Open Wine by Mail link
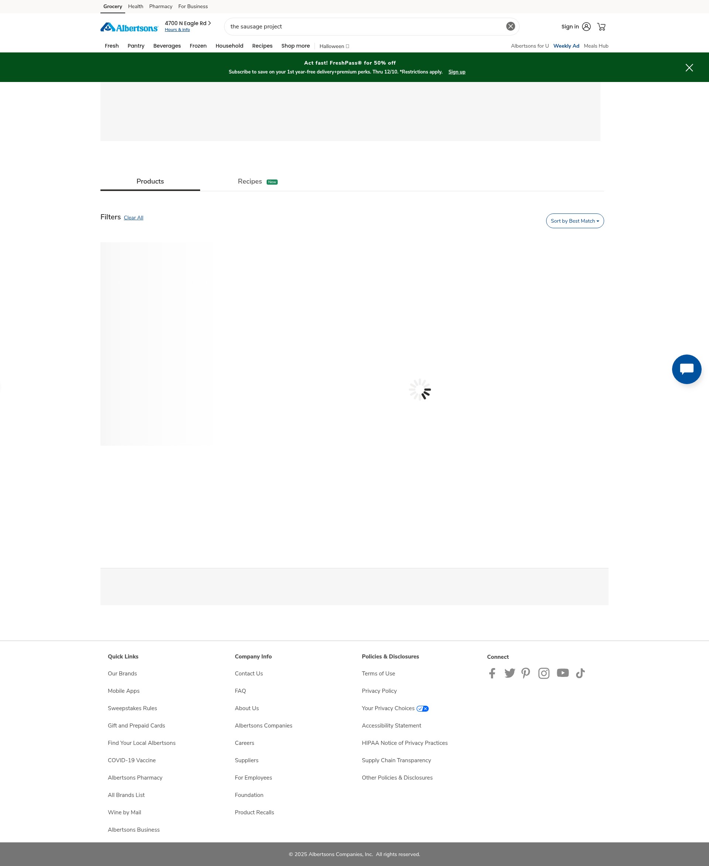Screen dimensions: 709x866 coord(124,812)
